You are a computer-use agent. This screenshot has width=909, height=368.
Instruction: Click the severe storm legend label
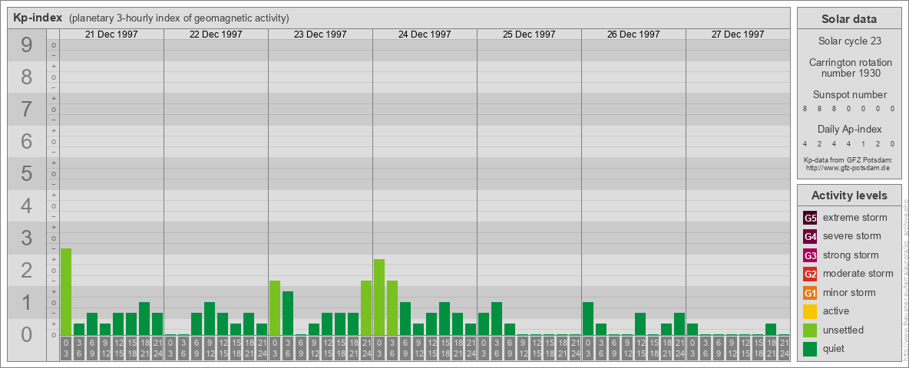point(852,236)
